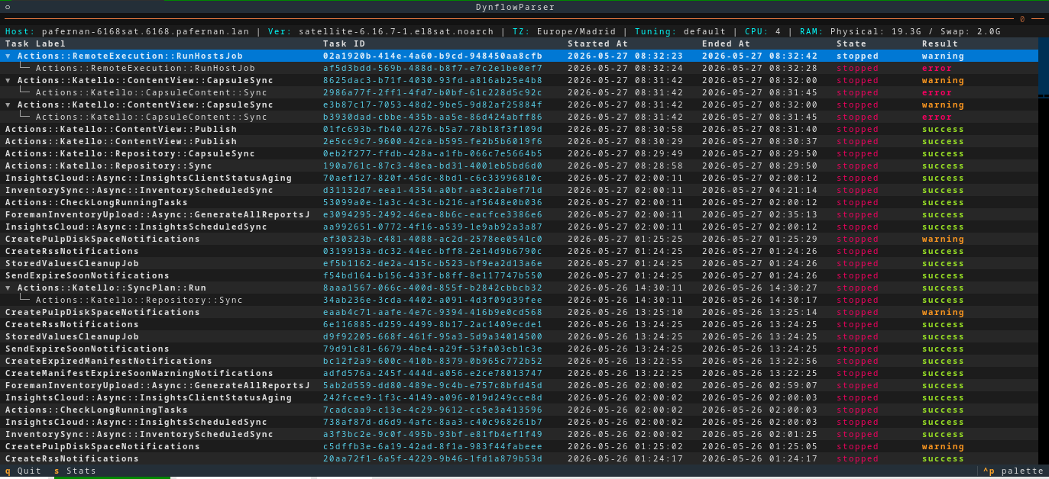This screenshot has width=1049, height=479.
Task: Select StoredValuesCleanupJob row with ID ef5b1162
Action: (520, 263)
